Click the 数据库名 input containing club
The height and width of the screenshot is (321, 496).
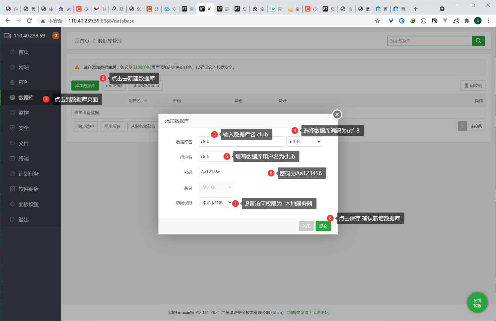(x=242, y=142)
